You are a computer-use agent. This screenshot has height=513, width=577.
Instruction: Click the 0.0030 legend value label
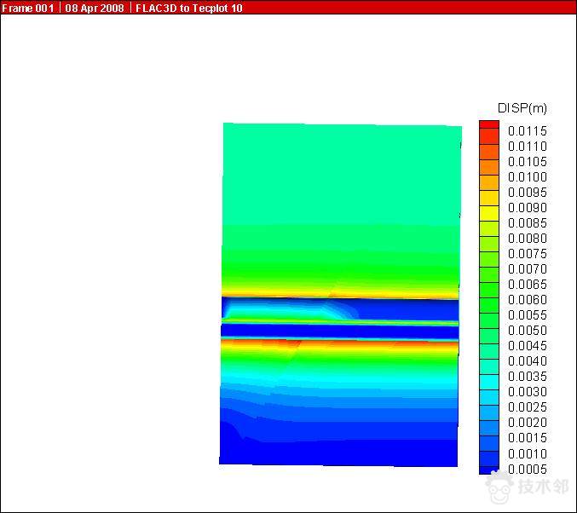click(527, 392)
